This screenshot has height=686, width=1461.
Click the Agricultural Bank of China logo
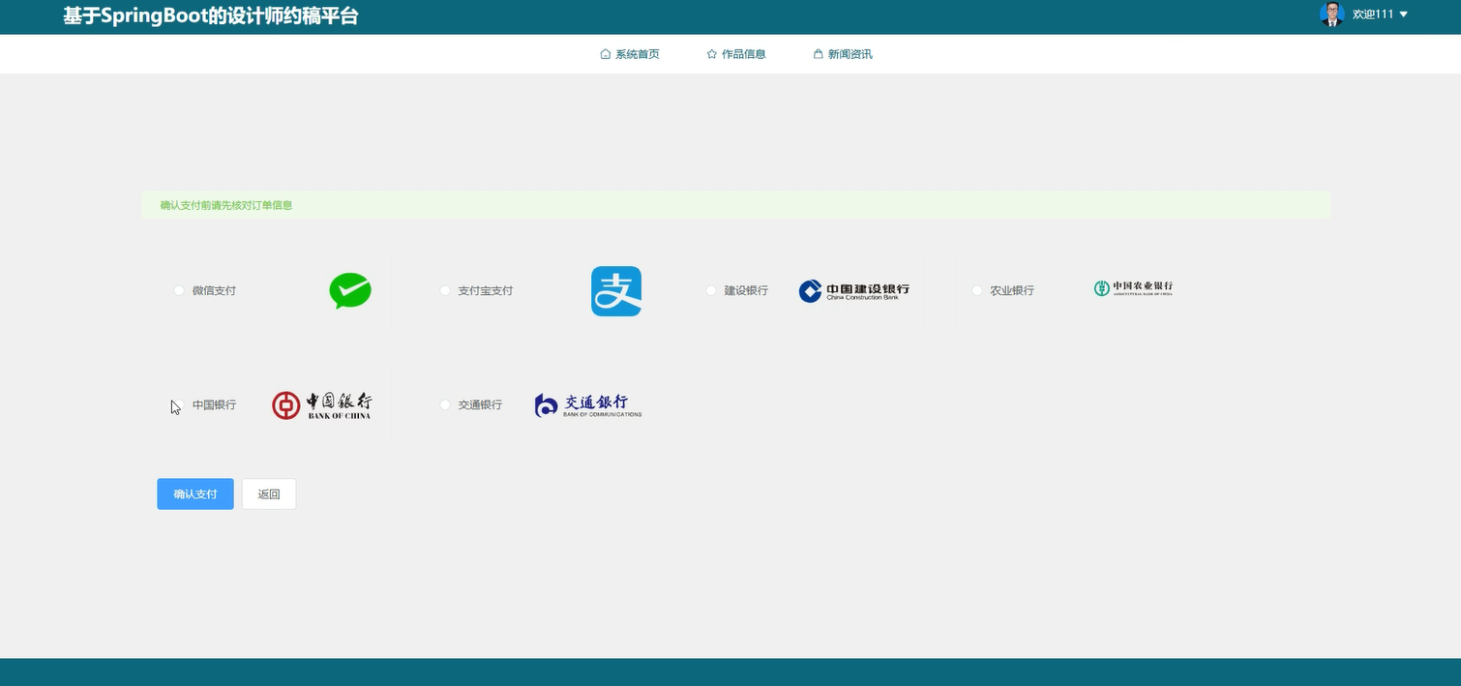1133,288
